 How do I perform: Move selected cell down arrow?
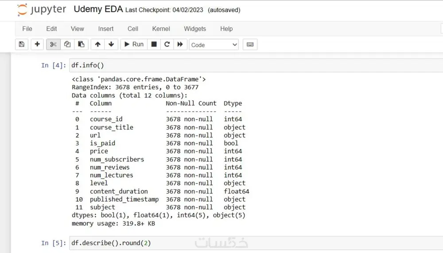[x=111, y=44]
